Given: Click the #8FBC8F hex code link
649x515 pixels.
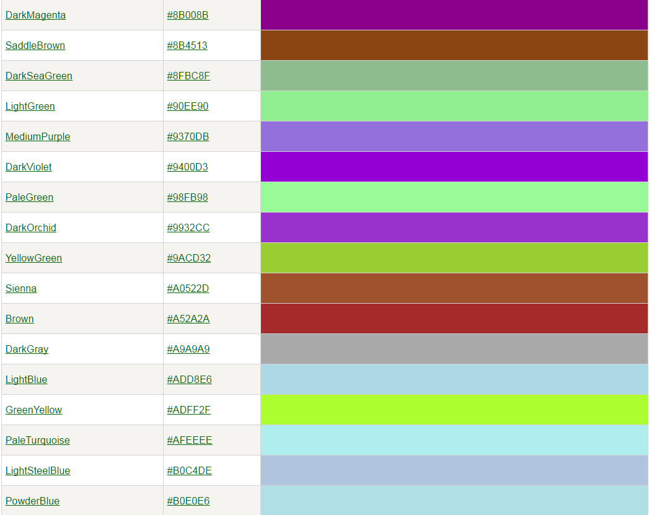Looking at the screenshot, I should (x=188, y=76).
